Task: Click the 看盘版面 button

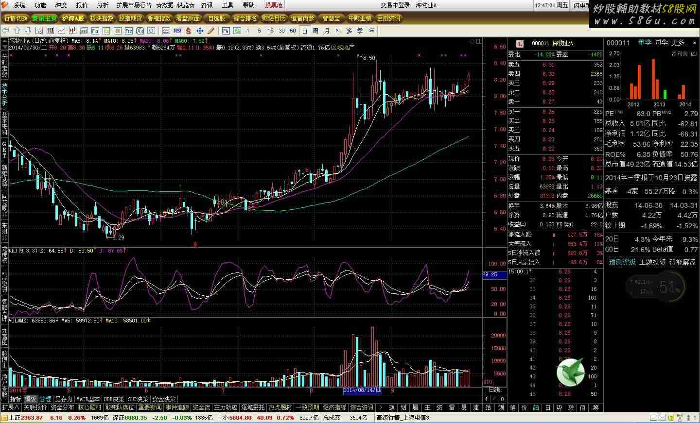Action: tap(188, 18)
